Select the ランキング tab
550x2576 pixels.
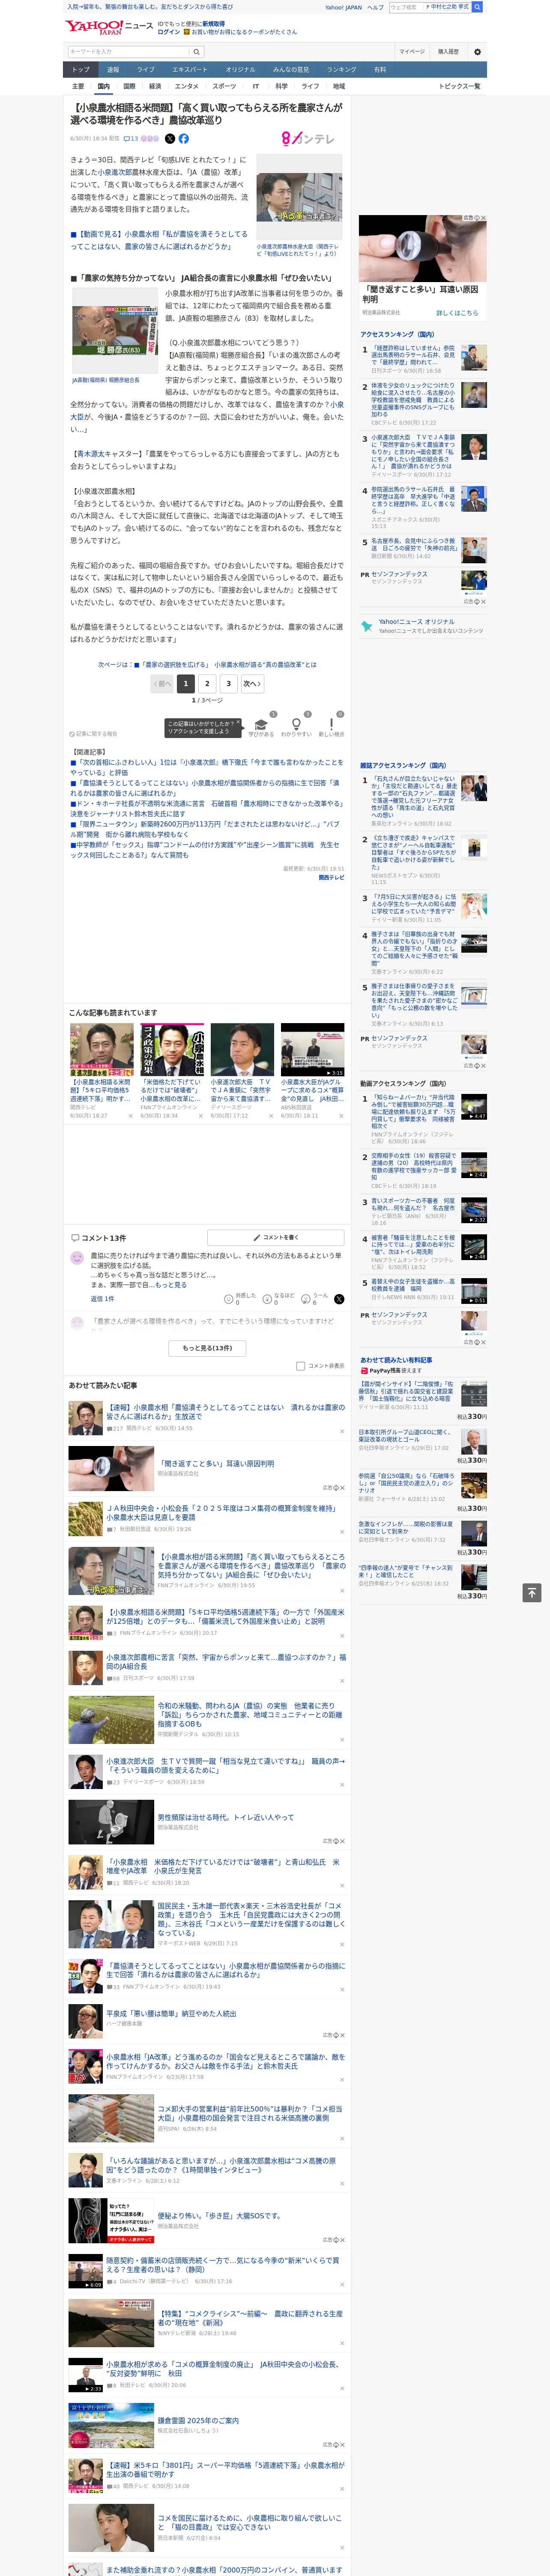[341, 70]
